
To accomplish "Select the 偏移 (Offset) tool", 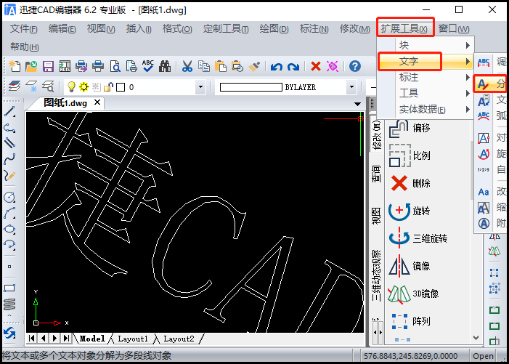I will click(x=410, y=129).
